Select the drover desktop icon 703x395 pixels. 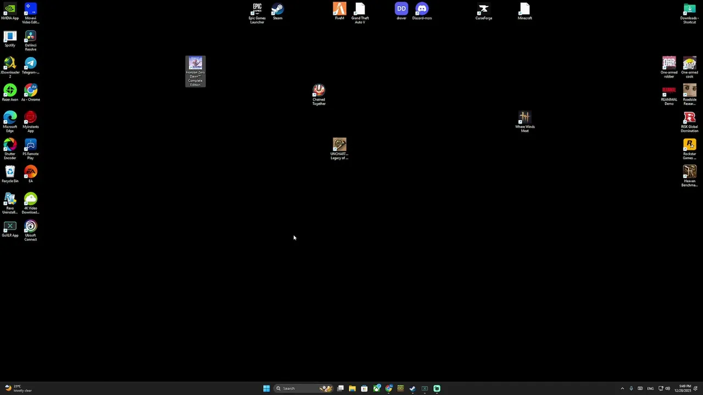401,12
